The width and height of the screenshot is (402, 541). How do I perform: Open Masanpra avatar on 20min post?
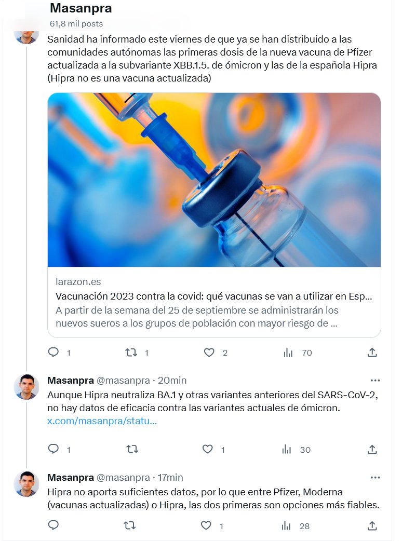pos(26,386)
